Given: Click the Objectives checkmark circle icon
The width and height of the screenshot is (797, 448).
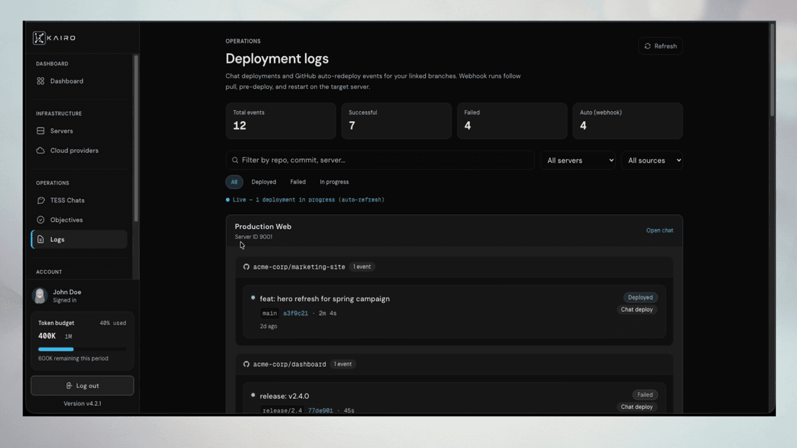Looking at the screenshot, I should coord(40,220).
